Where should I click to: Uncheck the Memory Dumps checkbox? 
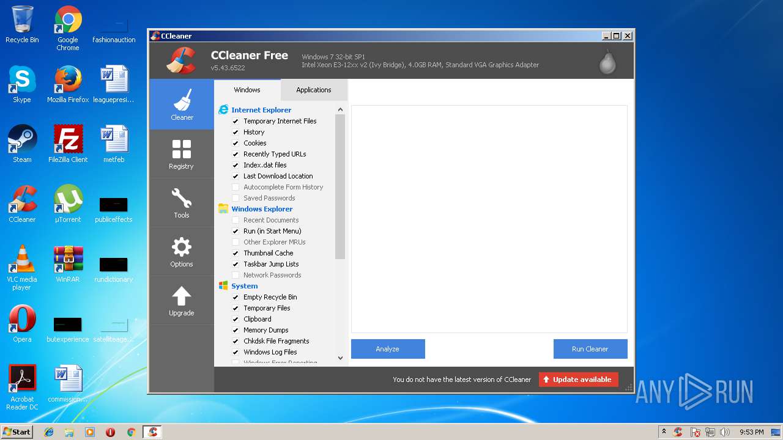pos(236,330)
